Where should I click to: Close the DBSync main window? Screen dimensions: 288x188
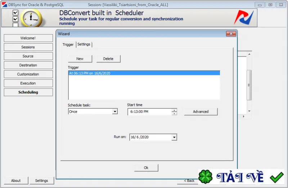pyautogui.click(x=281, y=5)
